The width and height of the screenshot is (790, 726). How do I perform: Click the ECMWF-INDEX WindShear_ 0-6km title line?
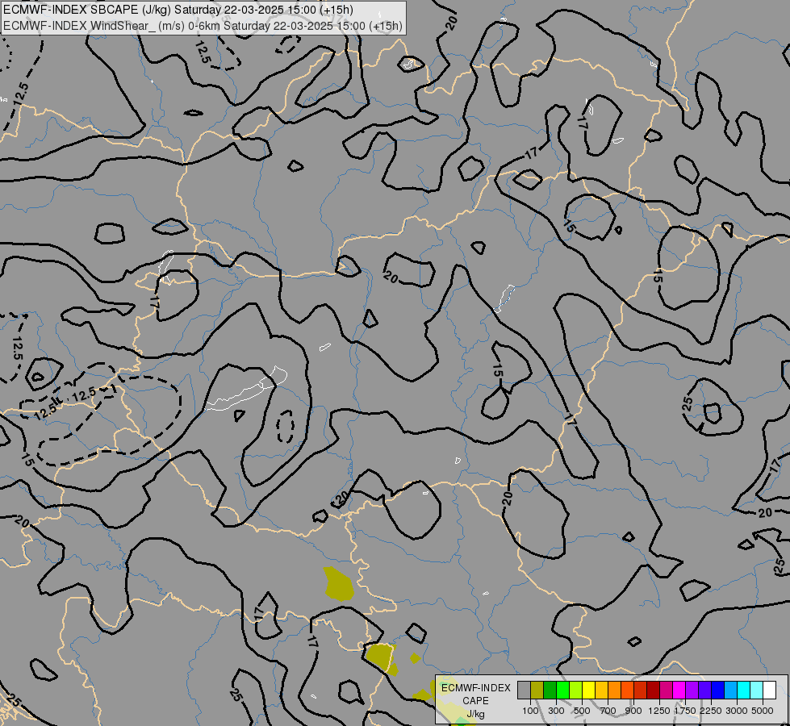(x=203, y=26)
